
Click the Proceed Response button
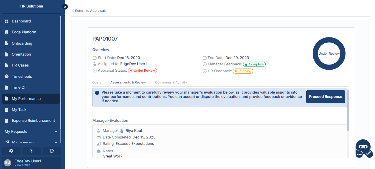[x=326, y=97]
